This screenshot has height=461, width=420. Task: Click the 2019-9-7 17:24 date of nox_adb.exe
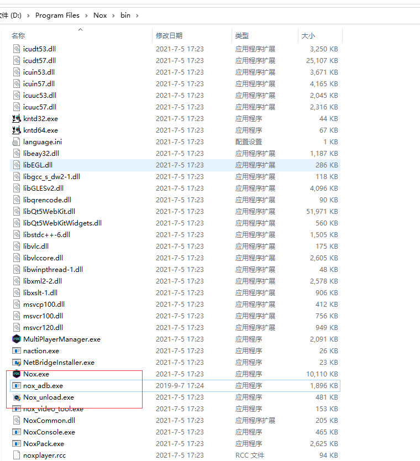(180, 386)
